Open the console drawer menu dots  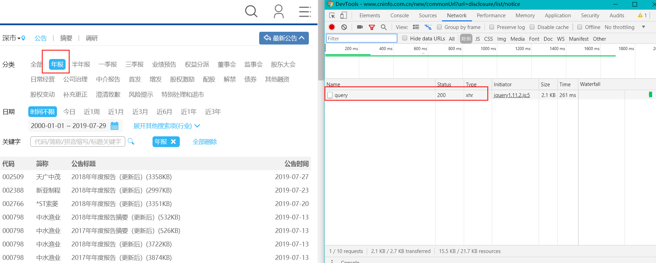point(332,261)
